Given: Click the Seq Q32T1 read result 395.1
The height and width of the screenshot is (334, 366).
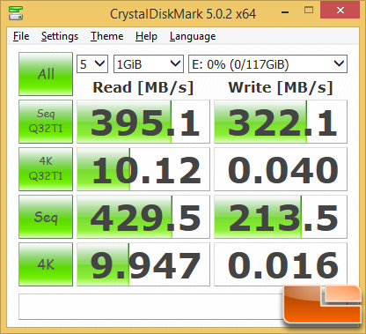Looking at the screenshot, I should (x=143, y=122).
